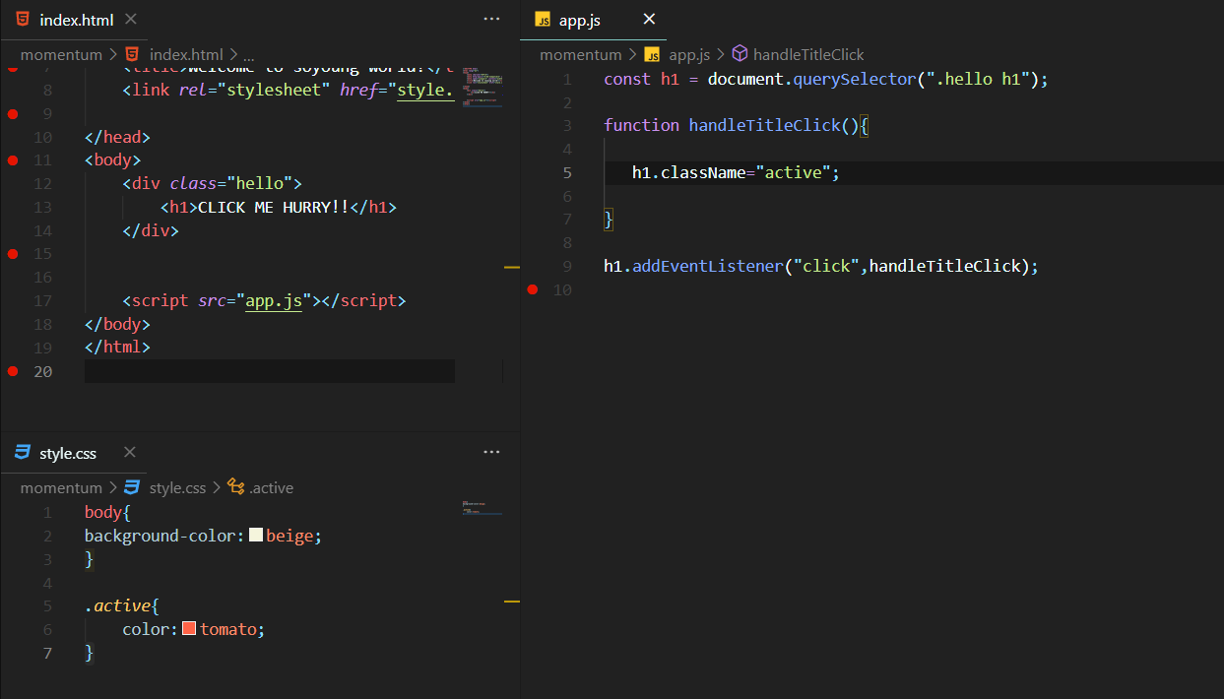Screen dimensions: 1224x699
Task: Open handleTitleClick breadcrumb symbol
Action: click(808, 54)
